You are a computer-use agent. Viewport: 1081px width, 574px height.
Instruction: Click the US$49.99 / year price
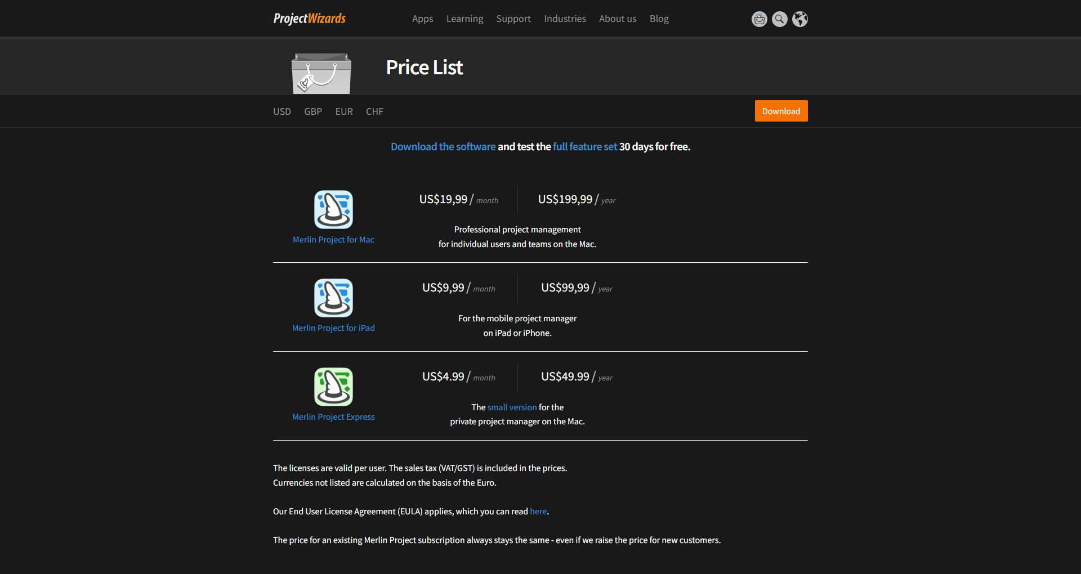point(577,377)
